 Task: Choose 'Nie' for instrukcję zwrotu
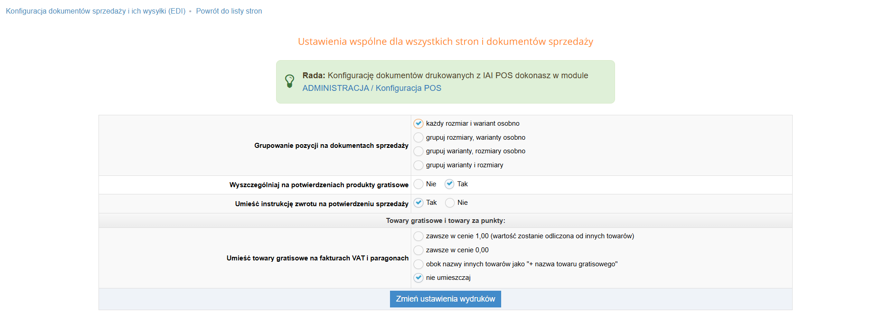click(x=450, y=203)
